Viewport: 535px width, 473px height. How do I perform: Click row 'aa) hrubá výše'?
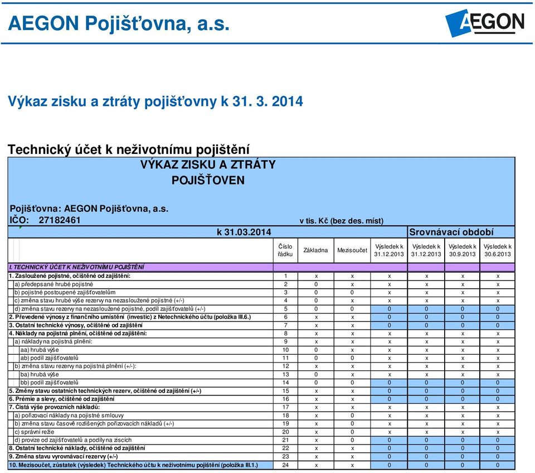coord(261,350)
